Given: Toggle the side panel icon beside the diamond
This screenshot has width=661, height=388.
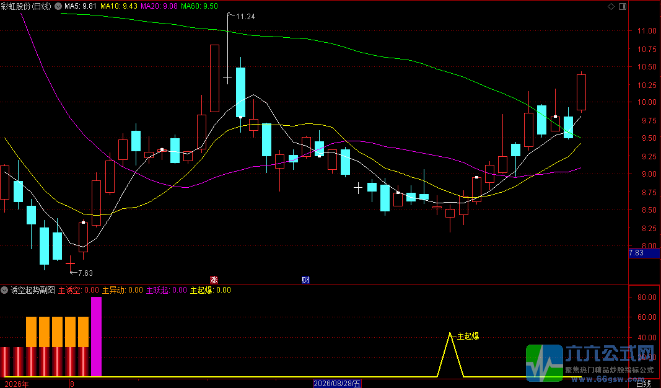Looking at the screenshot, I should click(622, 6).
